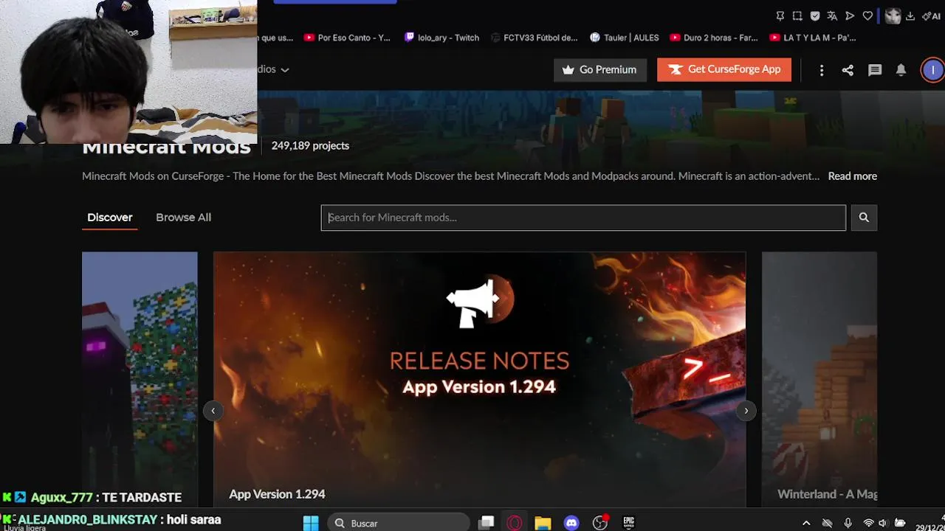The image size is (945, 531).
Task: Open Discord from the taskbar
Action: coord(571,523)
